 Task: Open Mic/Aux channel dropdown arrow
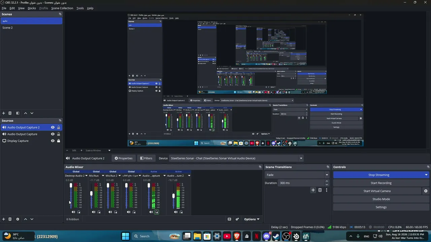click(x=103, y=176)
